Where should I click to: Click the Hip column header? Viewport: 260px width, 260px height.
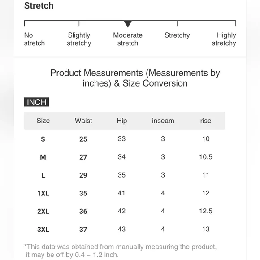click(122, 121)
